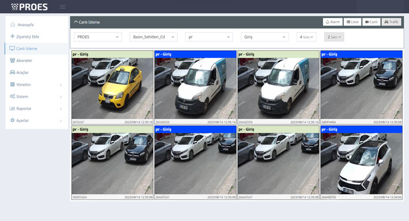Click the plus icon for Ziyaretçi Ekle

[12, 36]
